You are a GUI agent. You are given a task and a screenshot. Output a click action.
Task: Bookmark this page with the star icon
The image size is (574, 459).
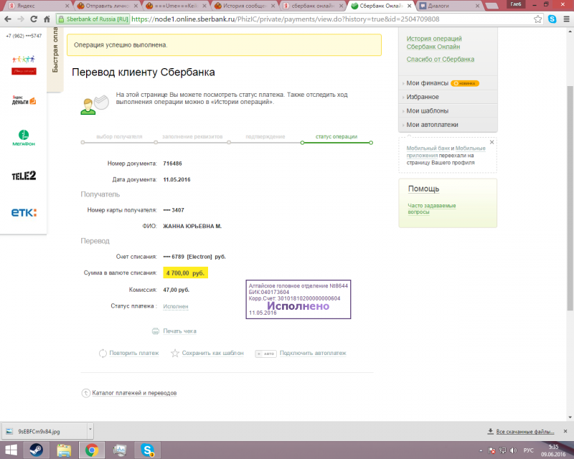pyautogui.click(x=537, y=19)
